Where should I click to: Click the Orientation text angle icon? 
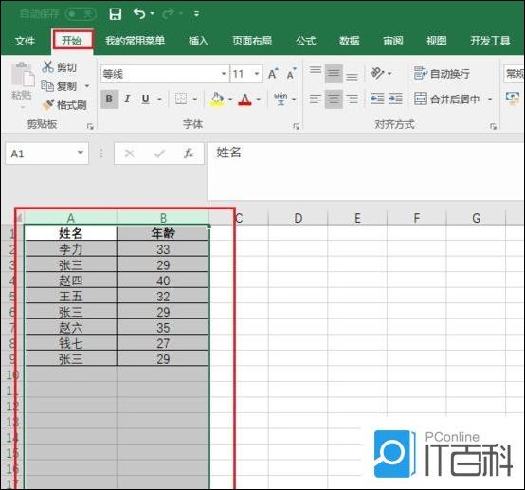(x=378, y=73)
